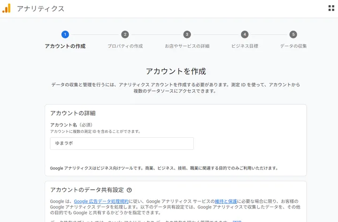The height and width of the screenshot is (222, 338).
Task: Click the help icon next to アカウントのデータ共有設定
Action: [129, 190]
